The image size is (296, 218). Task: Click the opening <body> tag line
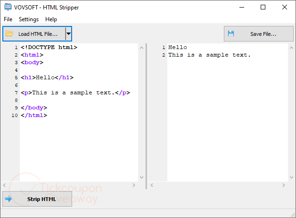click(x=32, y=62)
